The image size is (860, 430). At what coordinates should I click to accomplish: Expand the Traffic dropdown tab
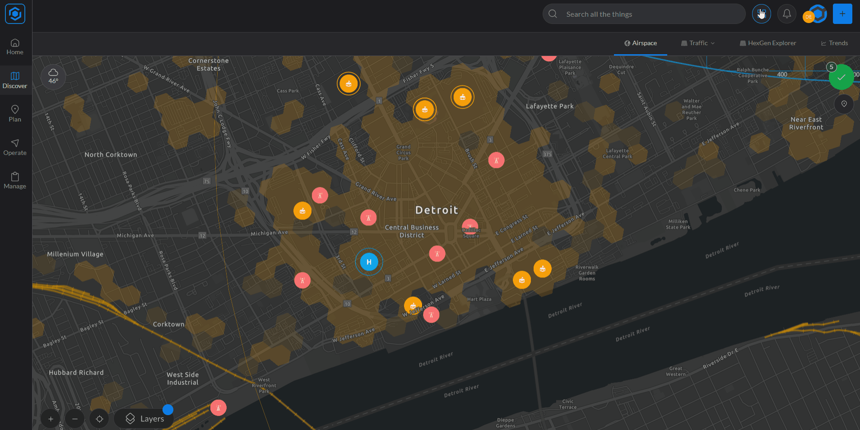[698, 43]
